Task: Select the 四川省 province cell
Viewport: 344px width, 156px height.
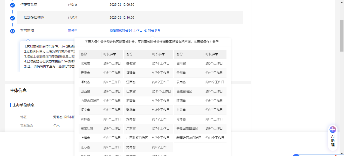Action: tap(181, 63)
